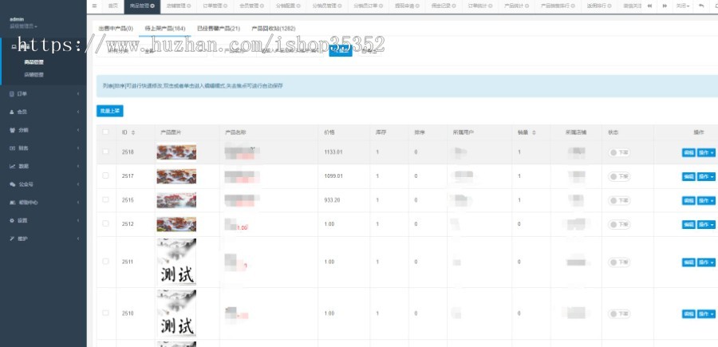Click the 批量上架 button
This screenshot has width=718, height=347.
110,111
